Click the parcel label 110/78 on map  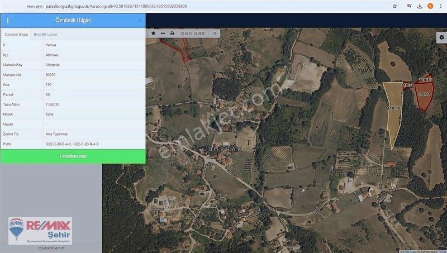(408, 85)
